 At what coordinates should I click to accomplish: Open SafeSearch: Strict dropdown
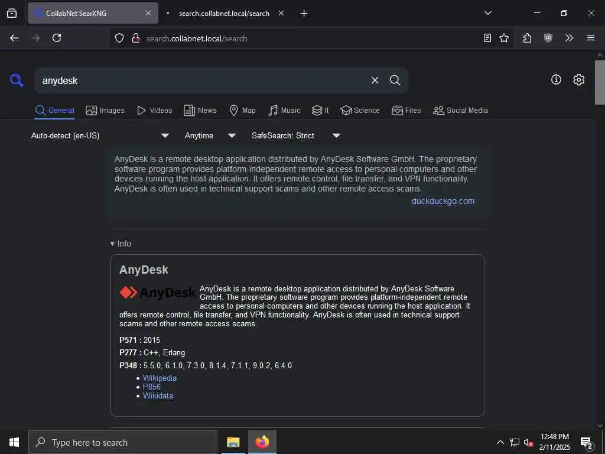point(295,135)
